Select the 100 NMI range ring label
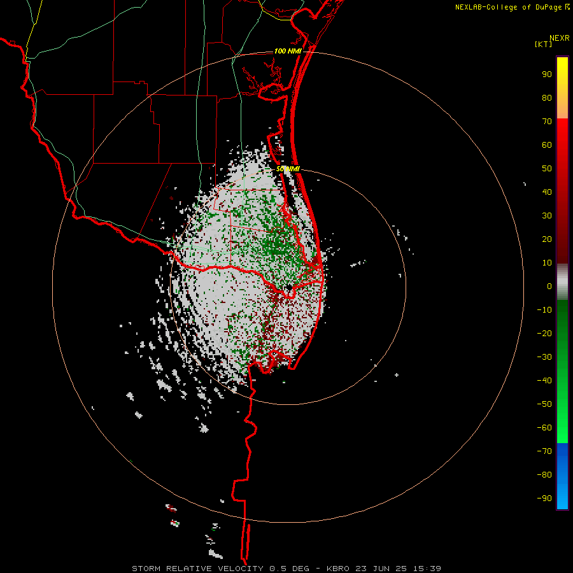The image size is (573, 573). pyautogui.click(x=288, y=51)
